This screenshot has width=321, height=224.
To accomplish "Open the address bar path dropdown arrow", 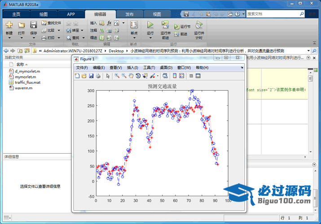I will point(308,51).
